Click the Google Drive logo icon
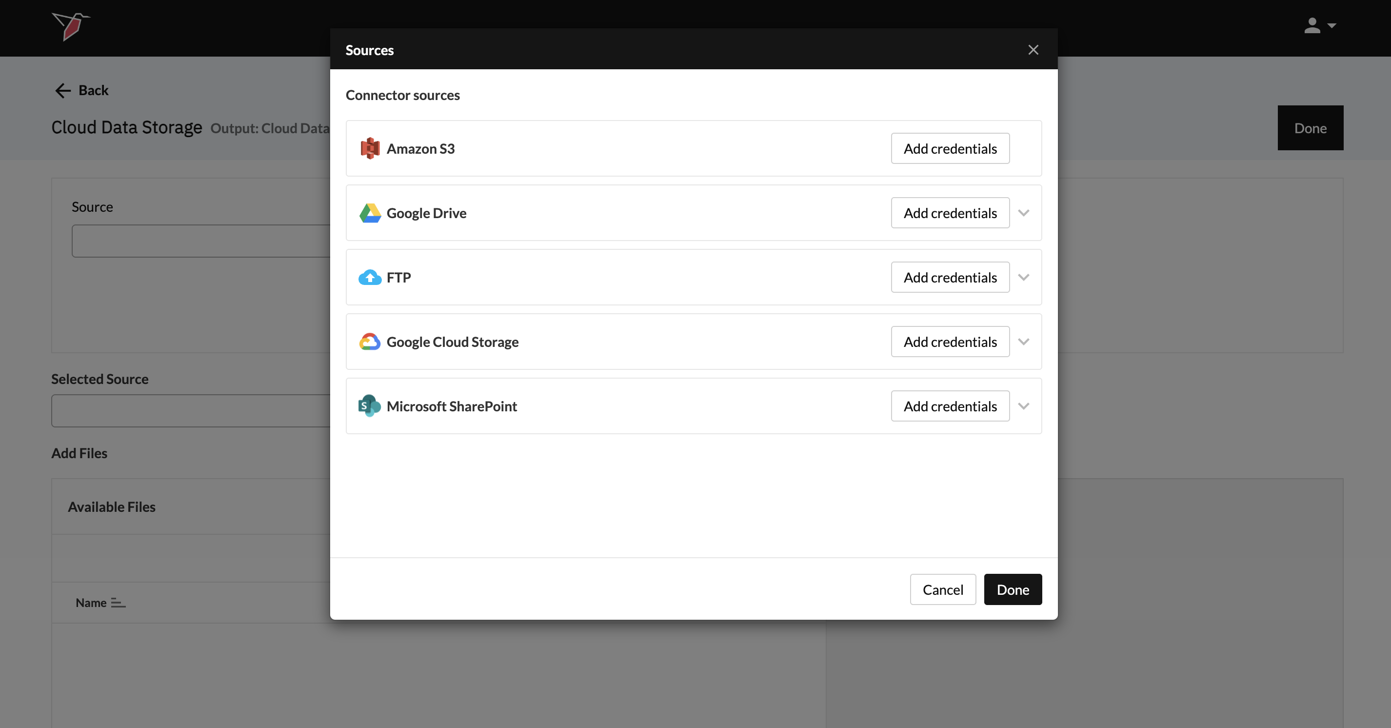This screenshot has height=728, width=1391. pos(370,213)
